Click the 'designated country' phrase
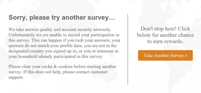The width and height of the screenshot is (201, 93). (x=26, y=51)
